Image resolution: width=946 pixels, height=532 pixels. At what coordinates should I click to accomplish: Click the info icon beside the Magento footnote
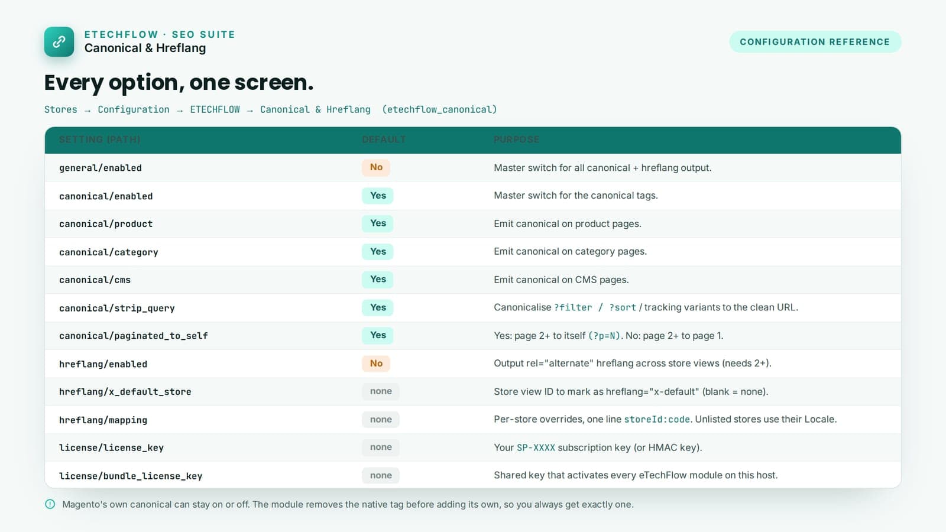(x=50, y=504)
